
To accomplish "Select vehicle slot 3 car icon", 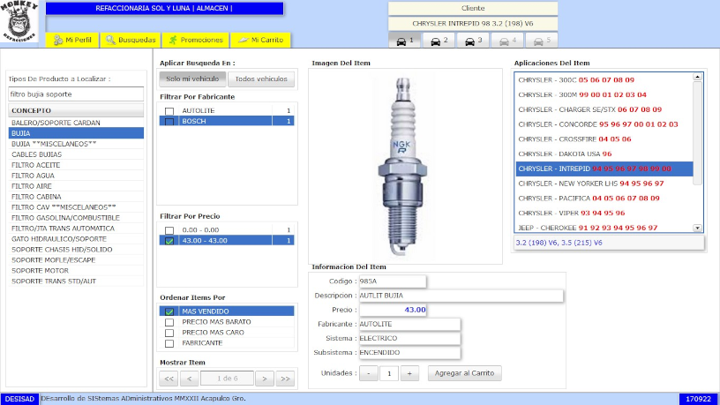I will pos(473,41).
